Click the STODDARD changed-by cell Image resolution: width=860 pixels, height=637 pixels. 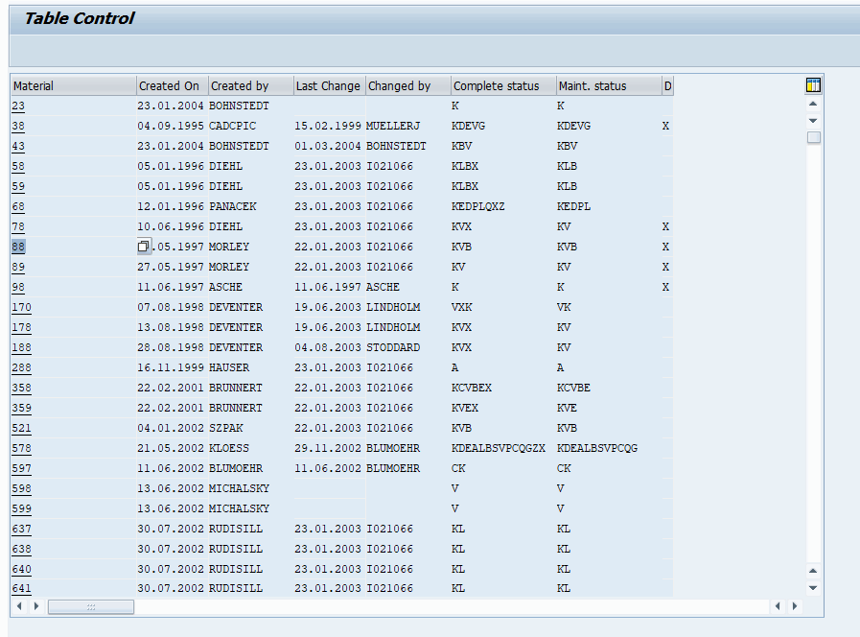pos(393,347)
